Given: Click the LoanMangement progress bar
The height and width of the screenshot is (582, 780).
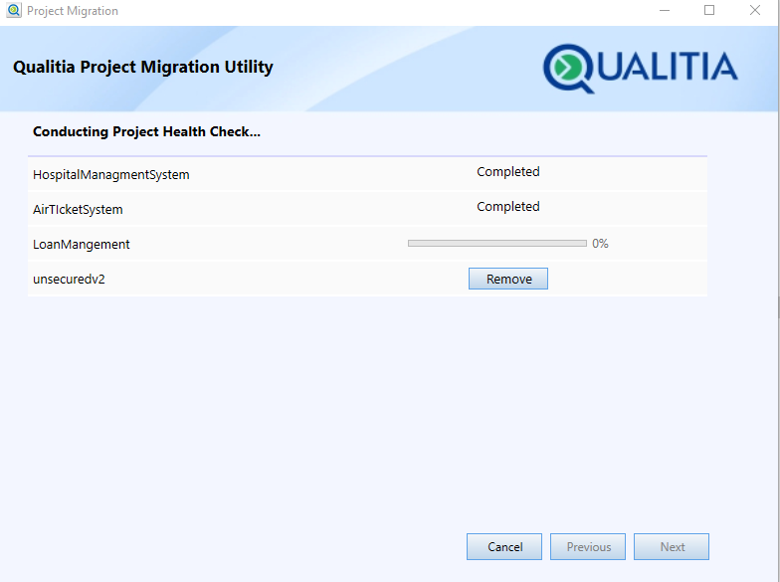Looking at the screenshot, I should click(x=496, y=243).
